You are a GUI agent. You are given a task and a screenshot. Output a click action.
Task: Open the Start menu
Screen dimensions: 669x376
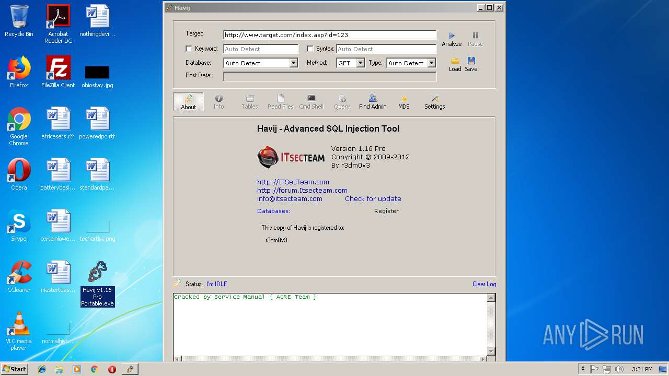14,369
